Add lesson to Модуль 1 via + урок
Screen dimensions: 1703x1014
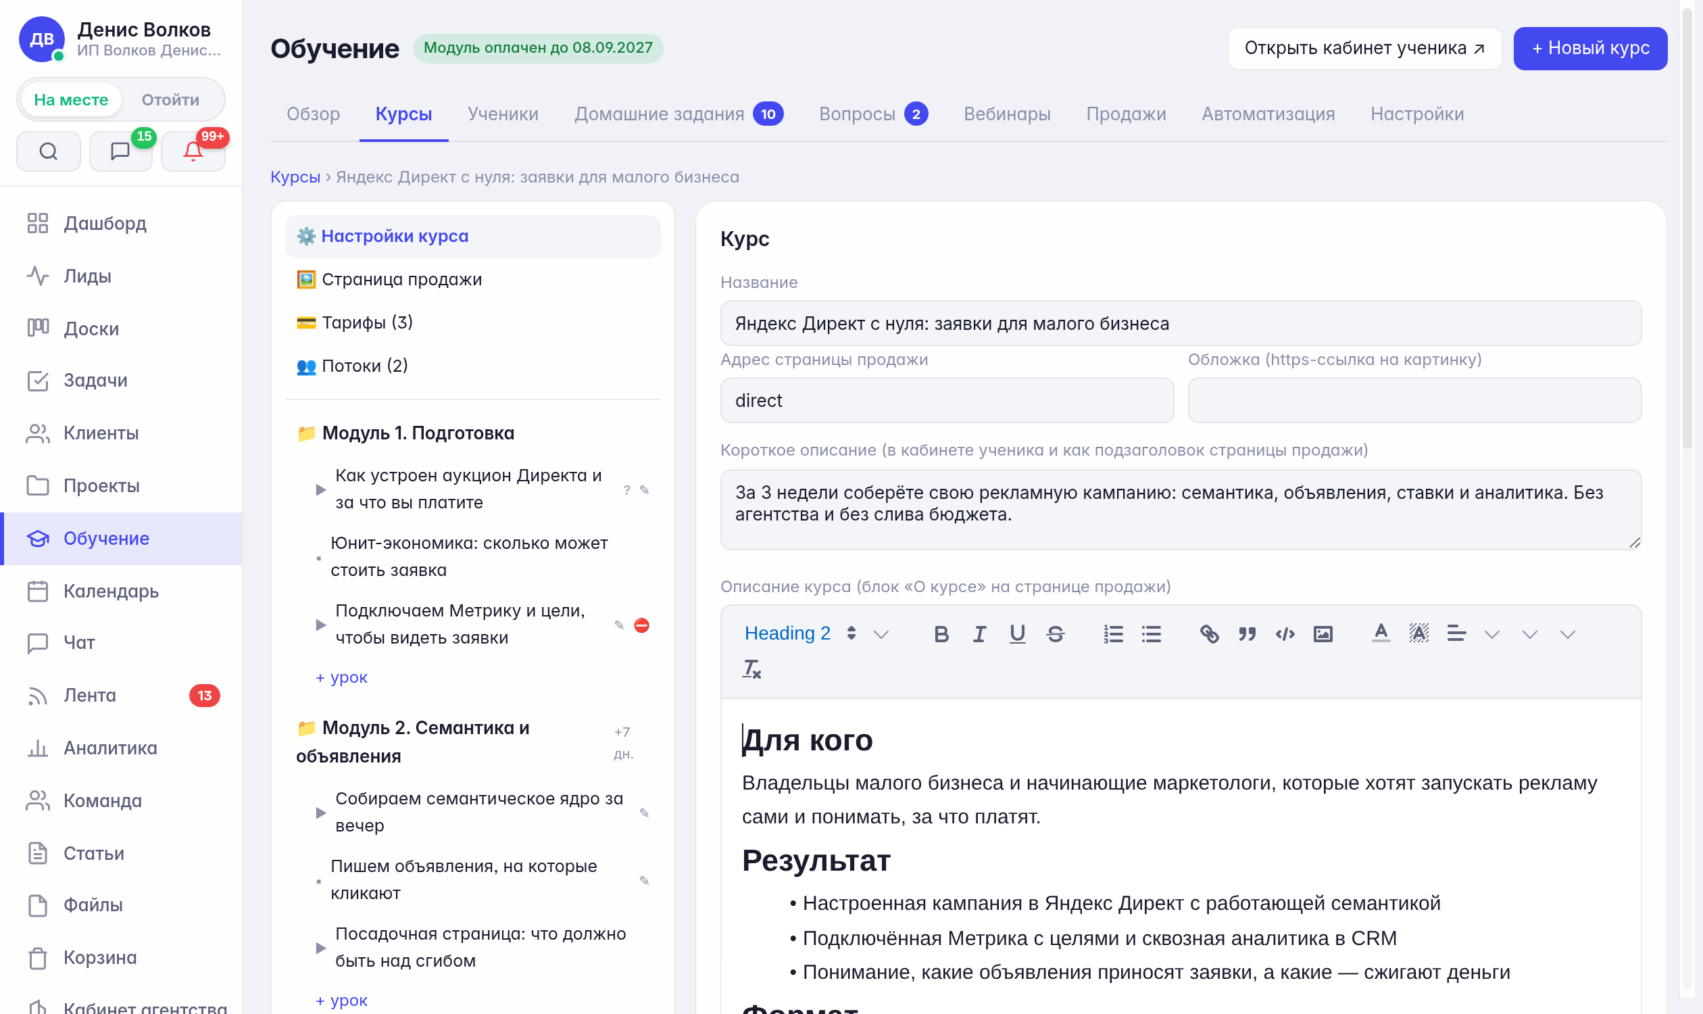(x=341, y=678)
